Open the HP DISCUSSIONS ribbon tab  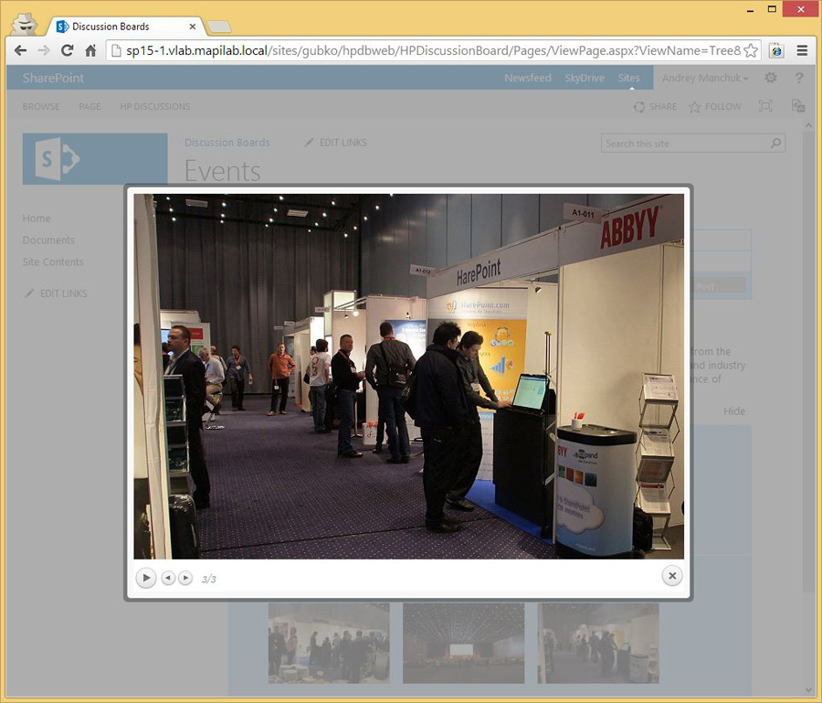(154, 106)
